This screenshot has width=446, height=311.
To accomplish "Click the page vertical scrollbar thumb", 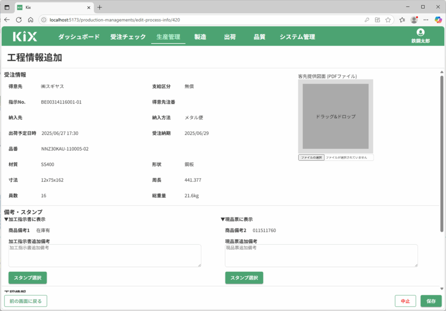I will click(442, 154).
